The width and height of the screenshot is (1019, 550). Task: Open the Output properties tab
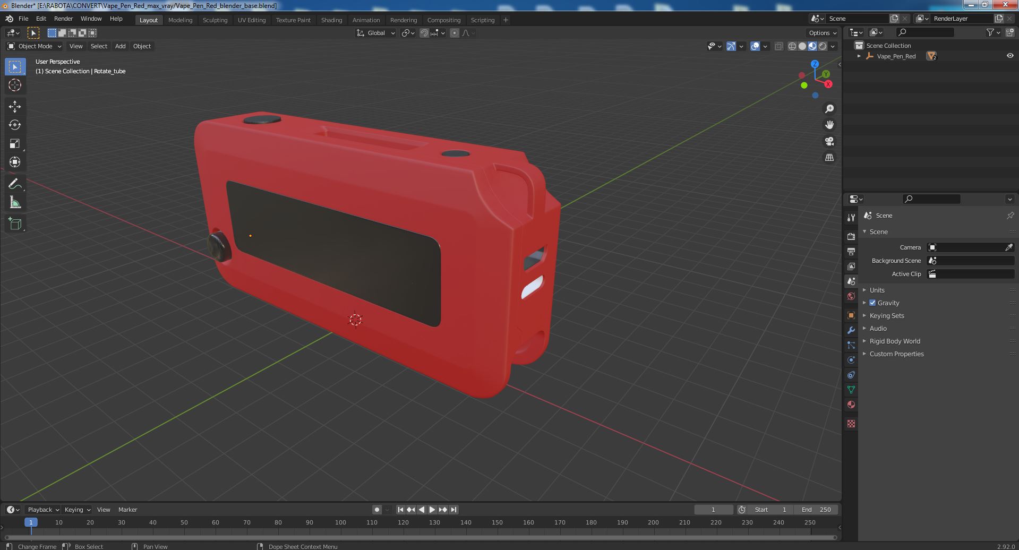click(x=851, y=251)
